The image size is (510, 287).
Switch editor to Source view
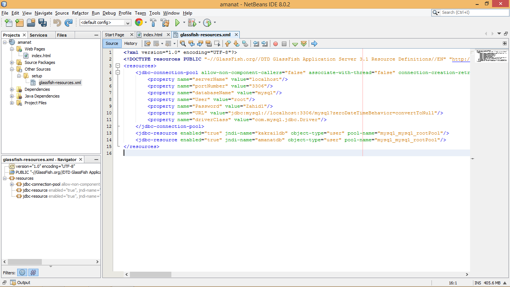tap(112, 43)
